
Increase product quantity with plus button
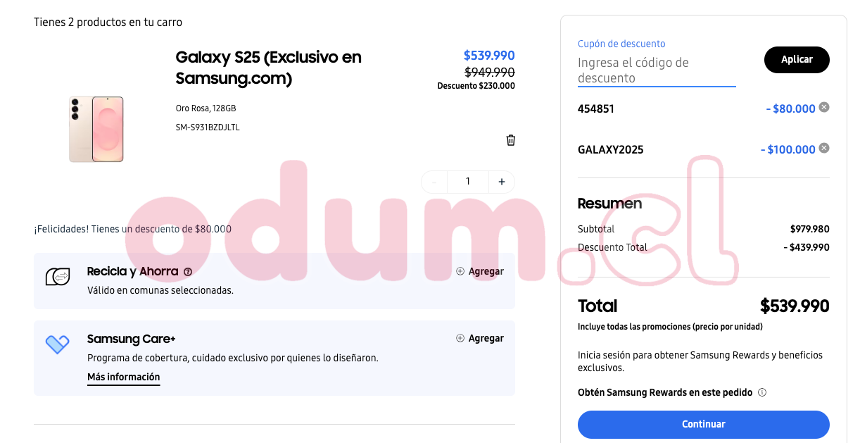click(502, 182)
